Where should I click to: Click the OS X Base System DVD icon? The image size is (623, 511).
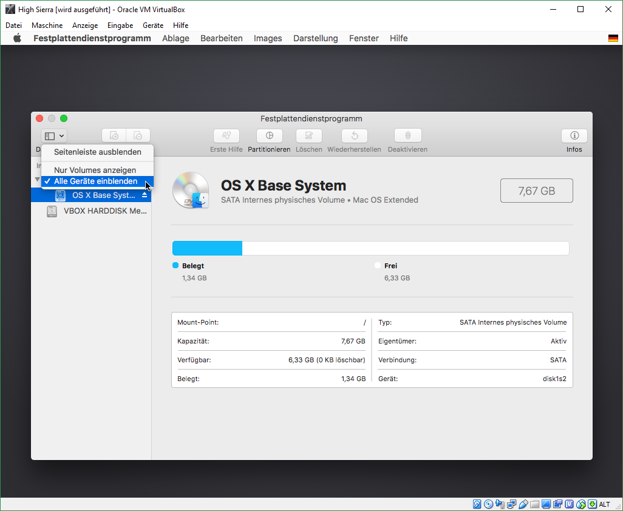coord(191,191)
